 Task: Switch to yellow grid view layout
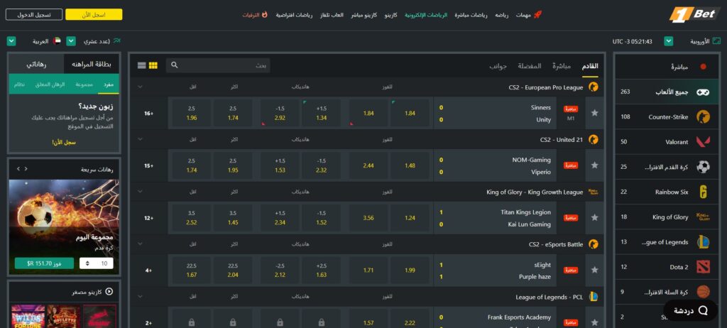(153, 65)
